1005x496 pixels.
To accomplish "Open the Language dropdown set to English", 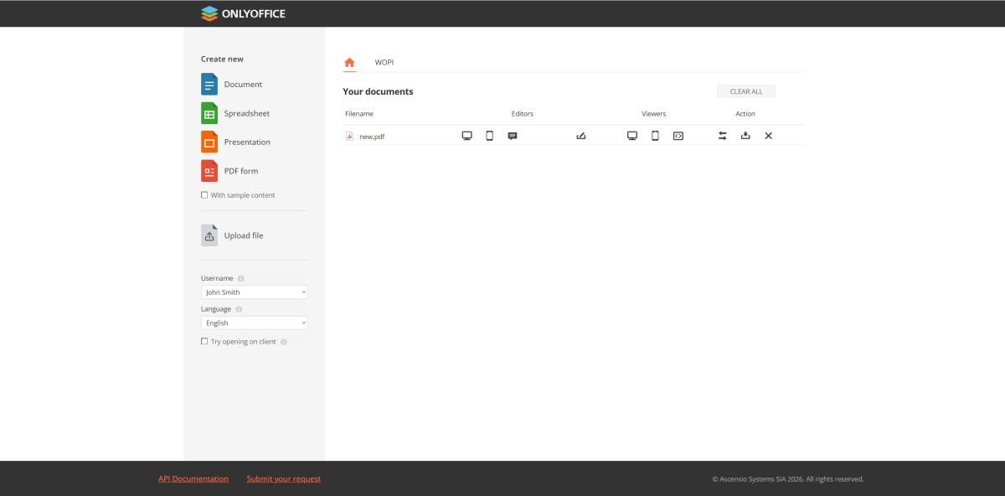I will [x=255, y=323].
